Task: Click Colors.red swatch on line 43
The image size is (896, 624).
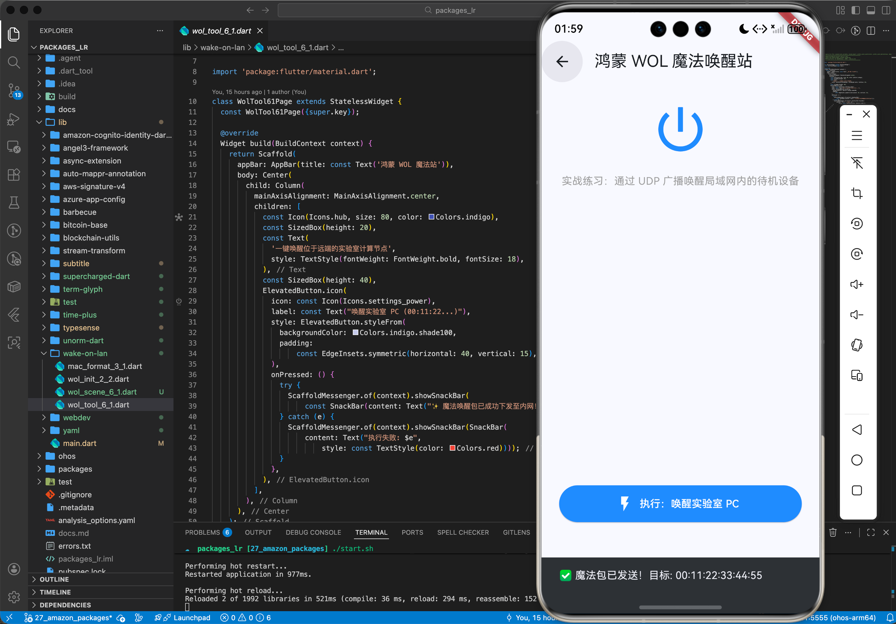Action: (x=452, y=448)
